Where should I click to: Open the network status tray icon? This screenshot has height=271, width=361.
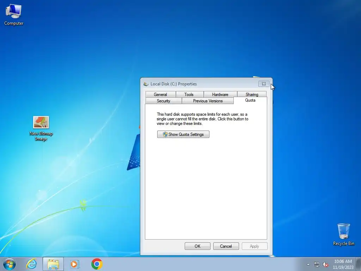point(317,264)
